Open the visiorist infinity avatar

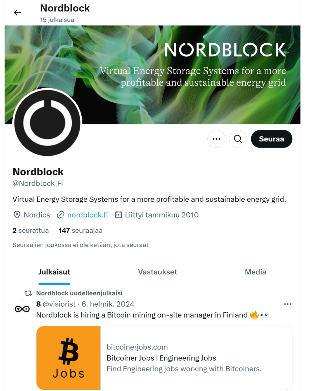tap(22, 309)
